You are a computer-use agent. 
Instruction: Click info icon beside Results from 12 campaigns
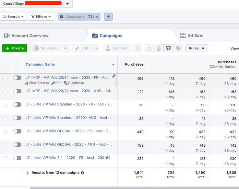[x=82, y=173]
